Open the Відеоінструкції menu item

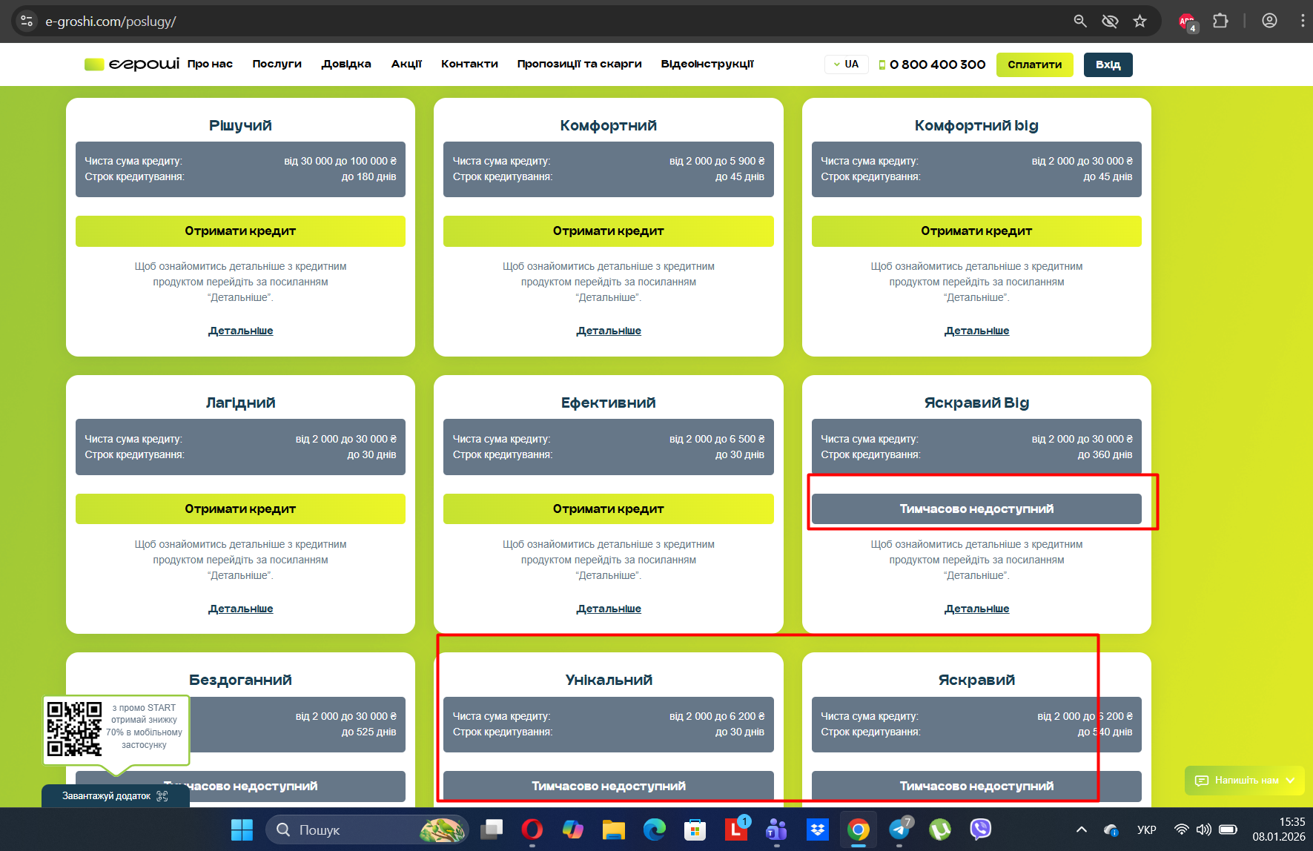click(707, 64)
